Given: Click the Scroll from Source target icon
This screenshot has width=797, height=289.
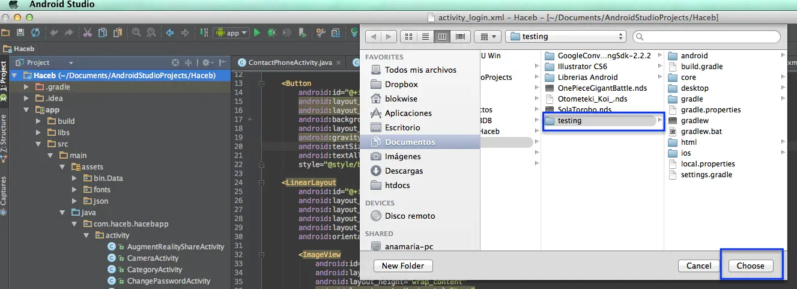Looking at the screenshot, I should click(175, 62).
